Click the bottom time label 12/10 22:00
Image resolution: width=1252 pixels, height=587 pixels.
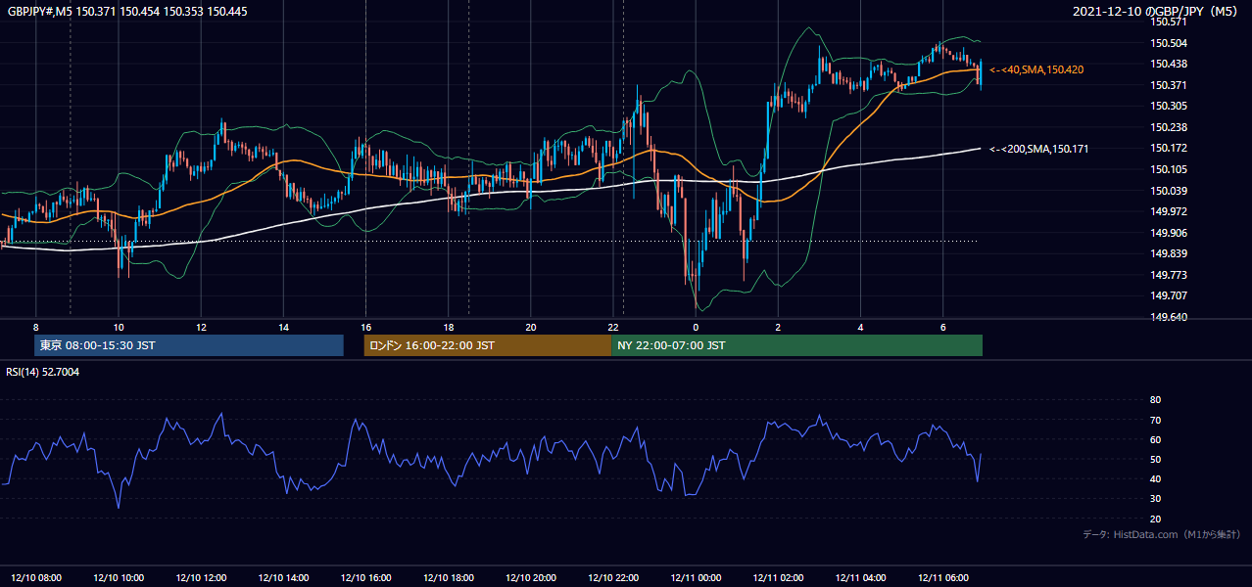click(613, 578)
